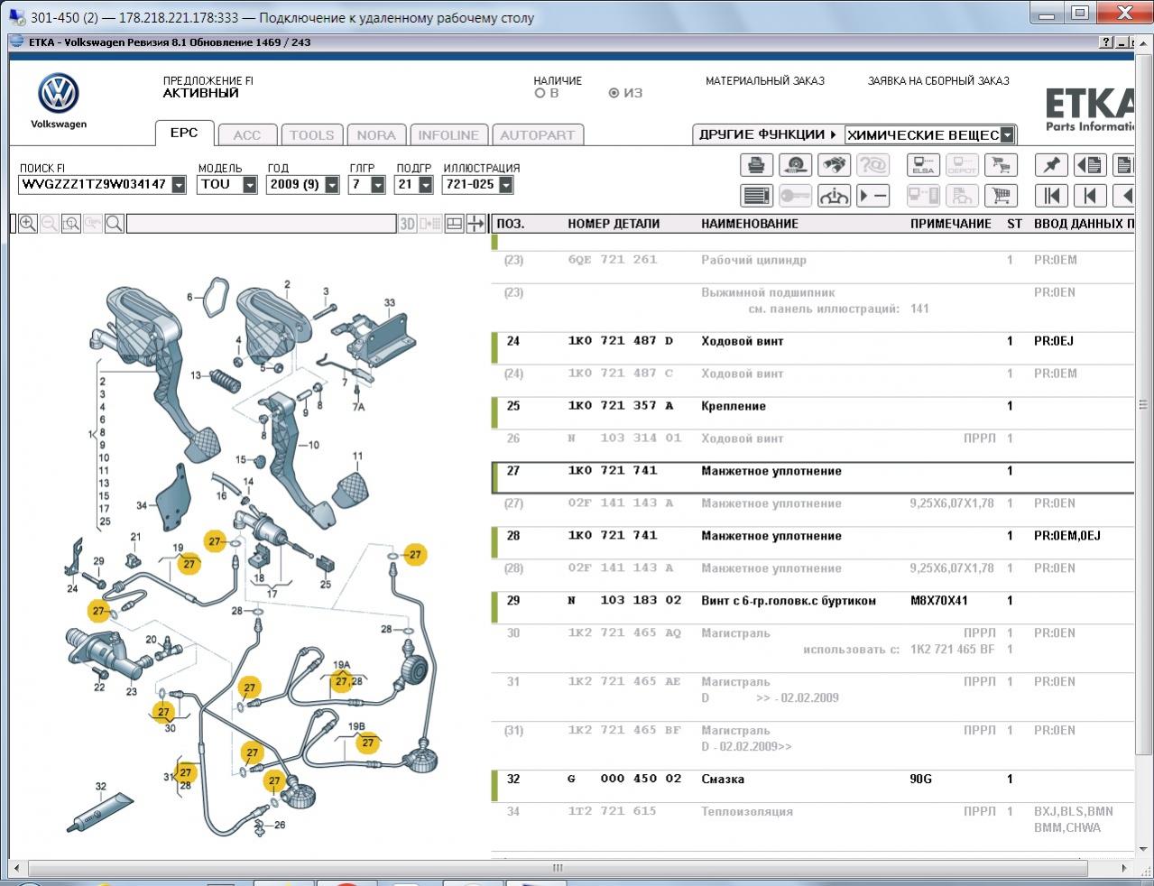Click the illustration search input field
This screenshot has height=886, width=1154.
[262, 224]
